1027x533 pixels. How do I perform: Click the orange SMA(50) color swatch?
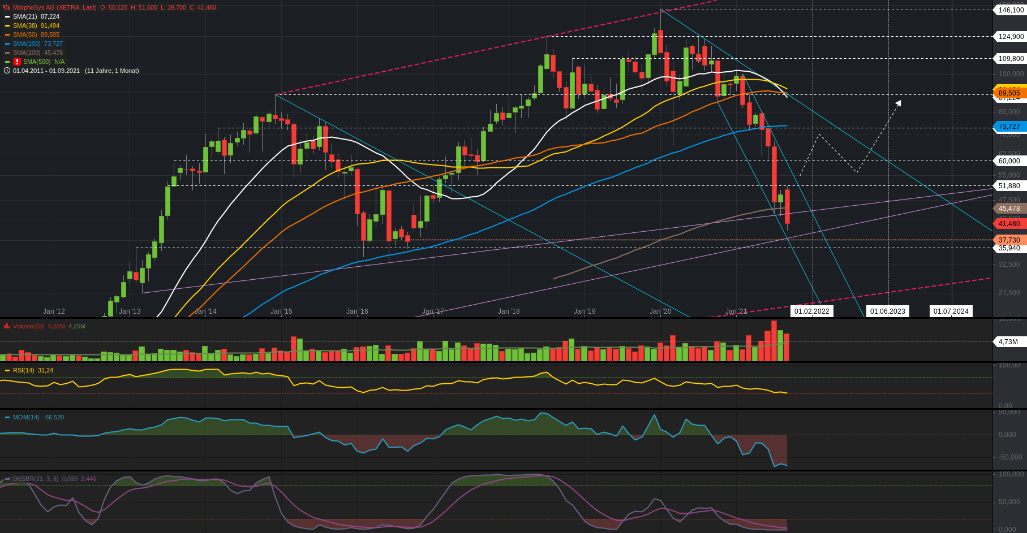click(x=7, y=34)
